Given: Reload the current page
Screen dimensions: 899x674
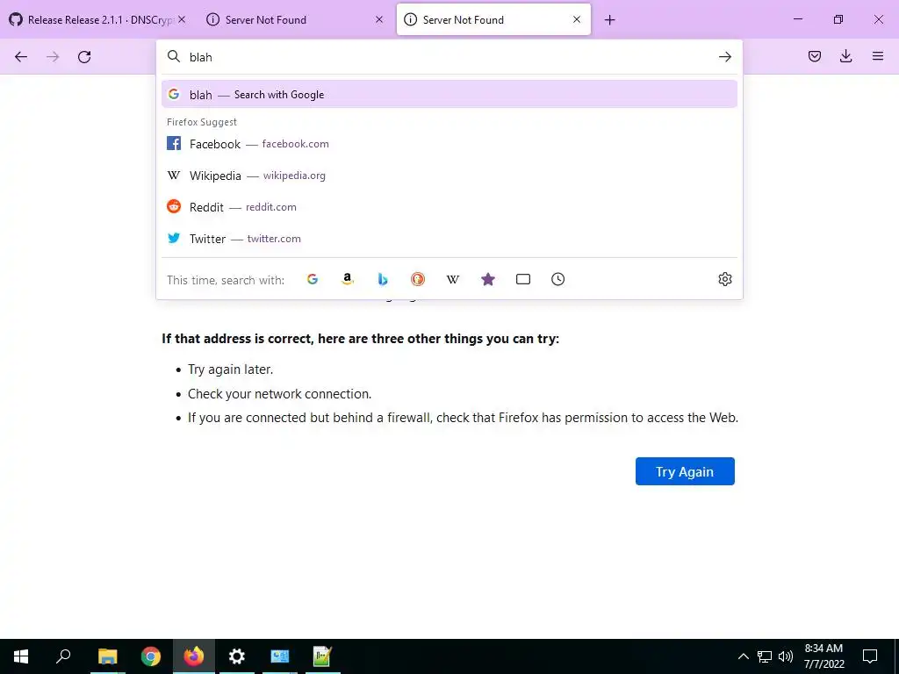Looking at the screenshot, I should pyautogui.click(x=84, y=57).
